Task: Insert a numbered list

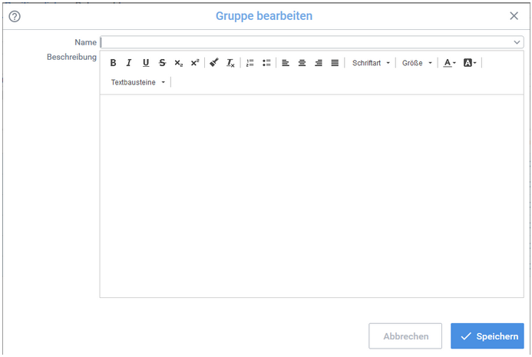Action: (x=249, y=63)
